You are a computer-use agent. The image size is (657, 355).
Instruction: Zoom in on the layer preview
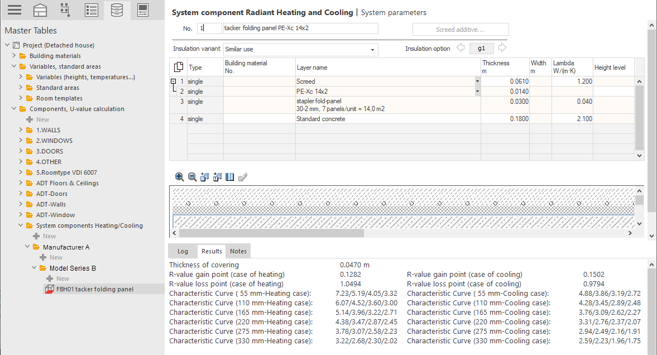179,177
